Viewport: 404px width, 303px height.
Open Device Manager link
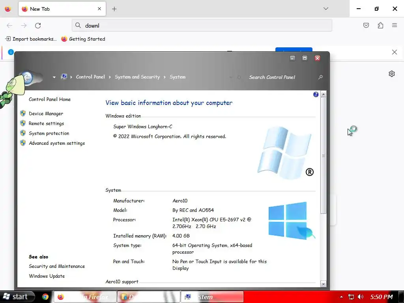click(46, 114)
